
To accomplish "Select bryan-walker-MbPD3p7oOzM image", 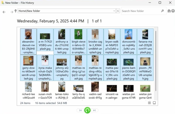I will point(112,42).
